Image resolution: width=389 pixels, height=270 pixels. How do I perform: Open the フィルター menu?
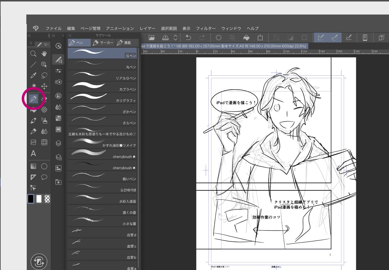coord(206,28)
